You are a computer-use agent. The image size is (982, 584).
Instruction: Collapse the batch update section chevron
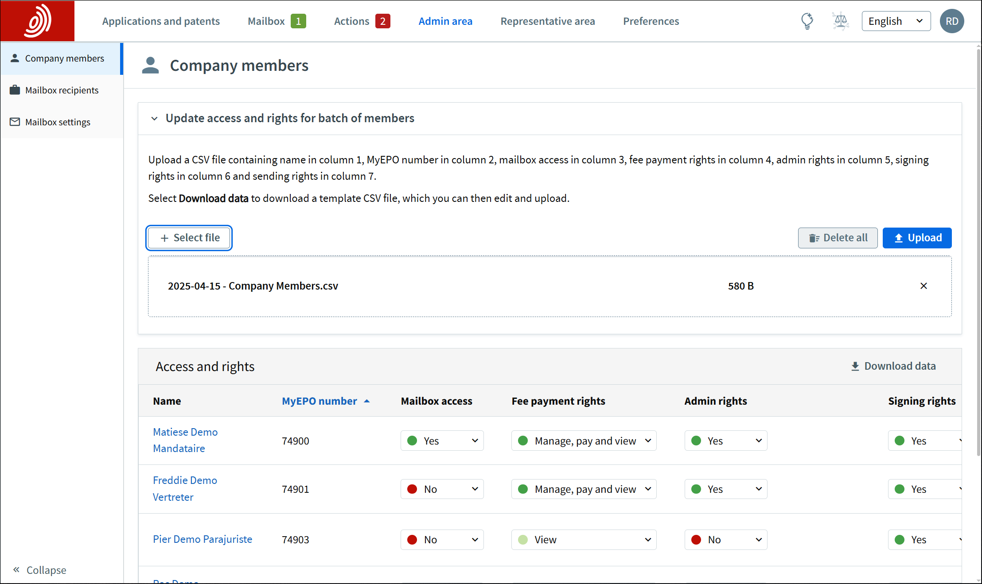(154, 118)
